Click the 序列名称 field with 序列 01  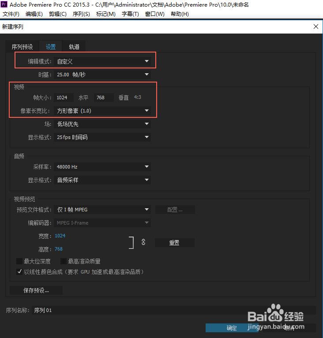173,310
